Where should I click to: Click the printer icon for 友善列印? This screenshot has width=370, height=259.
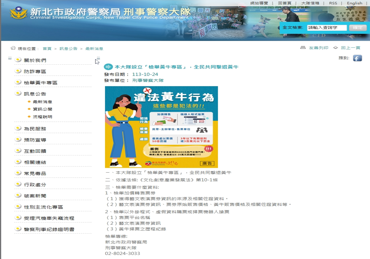tap(303, 48)
